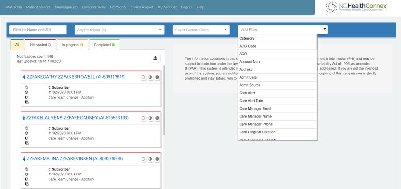The width and height of the screenshot is (401, 189).
Task: Choose Care Program Duration filter option
Action: coord(277,132)
